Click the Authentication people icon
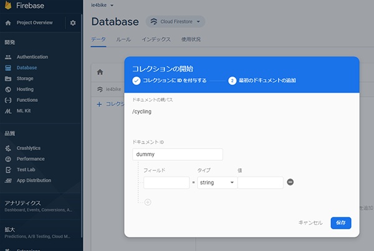The image size is (374, 251). [8, 57]
